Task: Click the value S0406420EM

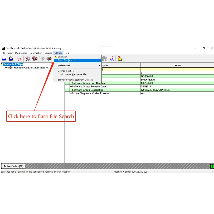Action: 148,79
